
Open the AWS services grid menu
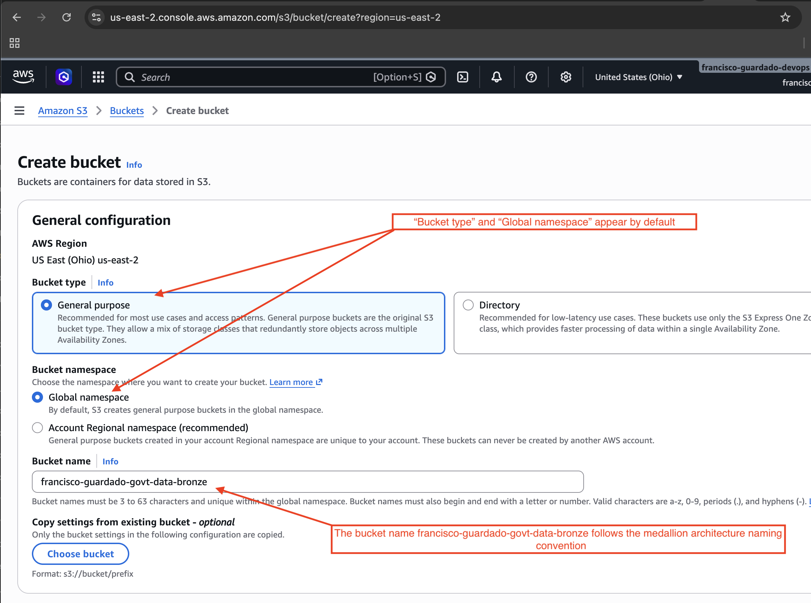tap(98, 77)
